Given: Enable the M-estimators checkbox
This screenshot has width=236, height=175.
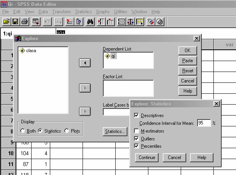Looking at the screenshot, I should (x=136, y=131).
